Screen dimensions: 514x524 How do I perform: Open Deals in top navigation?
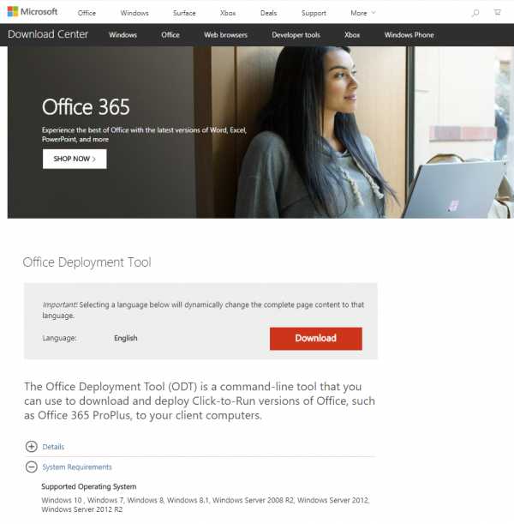(269, 13)
